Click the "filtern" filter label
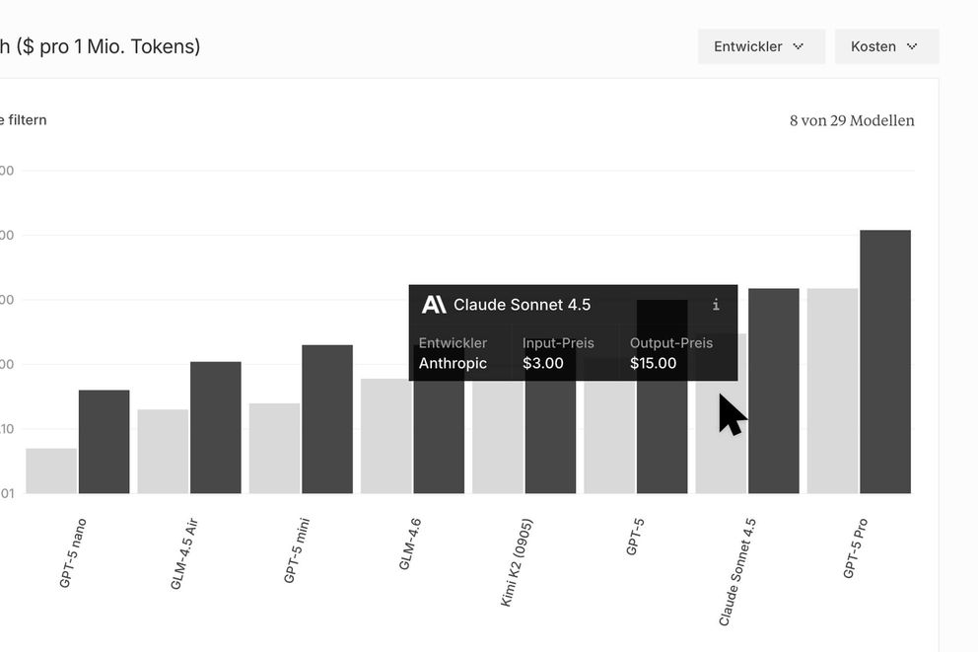This screenshot has height=652, width=978. [24, 120]
